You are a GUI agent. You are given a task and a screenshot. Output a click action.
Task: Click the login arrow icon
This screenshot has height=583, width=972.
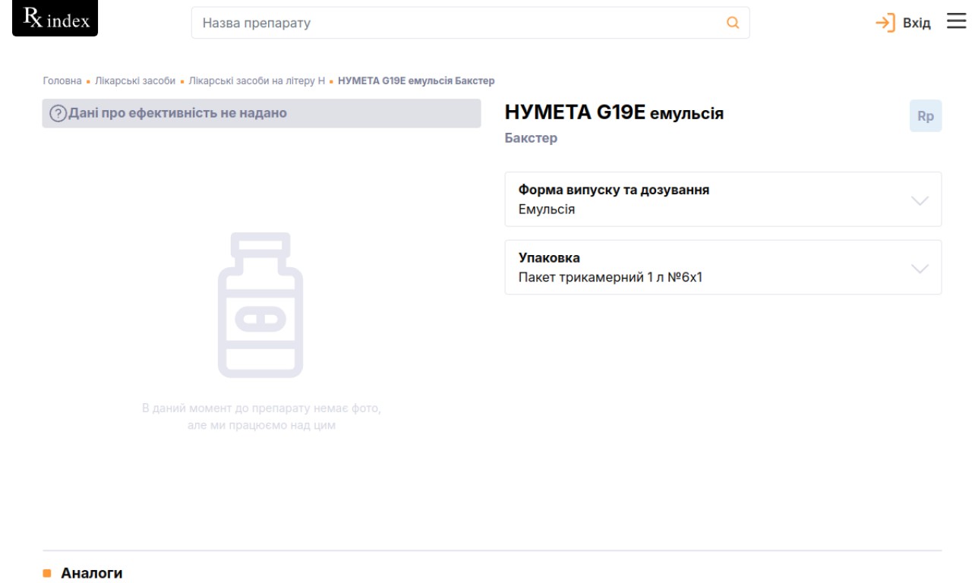[x=885, y=23]
